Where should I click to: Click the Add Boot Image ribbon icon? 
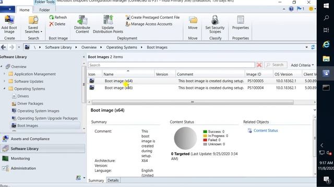pyautogui.click(x=9, y=20)
